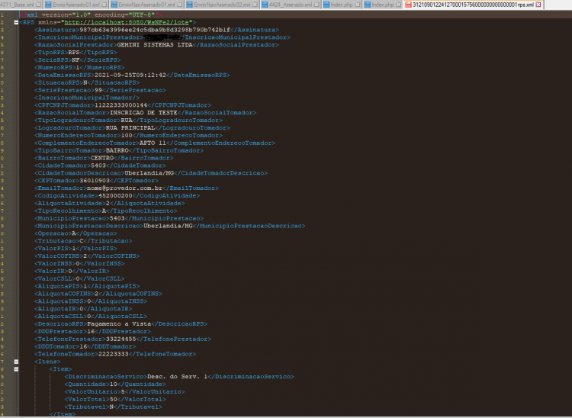
Task: Click the Quantidade value 10
Action: (x=114, y=384)
